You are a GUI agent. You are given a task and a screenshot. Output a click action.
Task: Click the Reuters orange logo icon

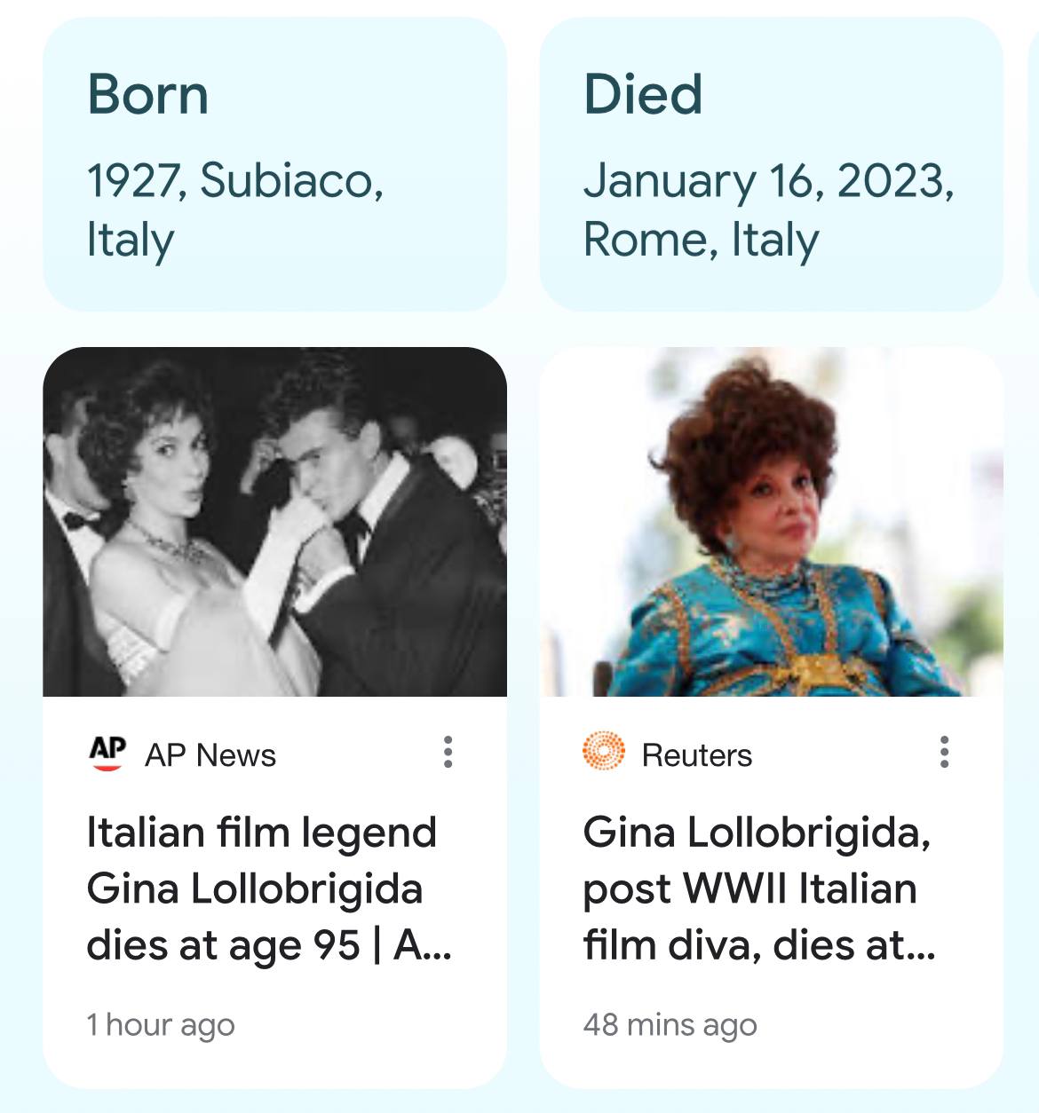click(x=604, y=752)
